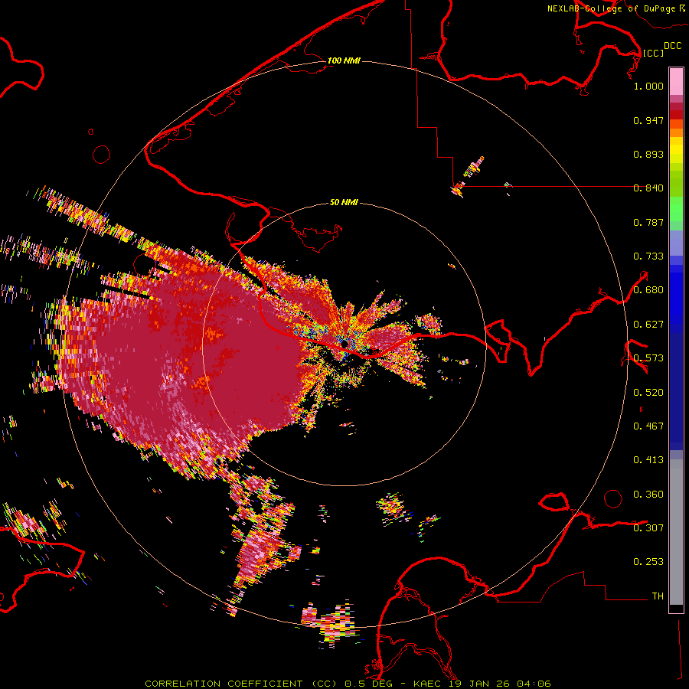Click the black radar site dot at center
Viewport: 689px width, 689px height.
345,343
